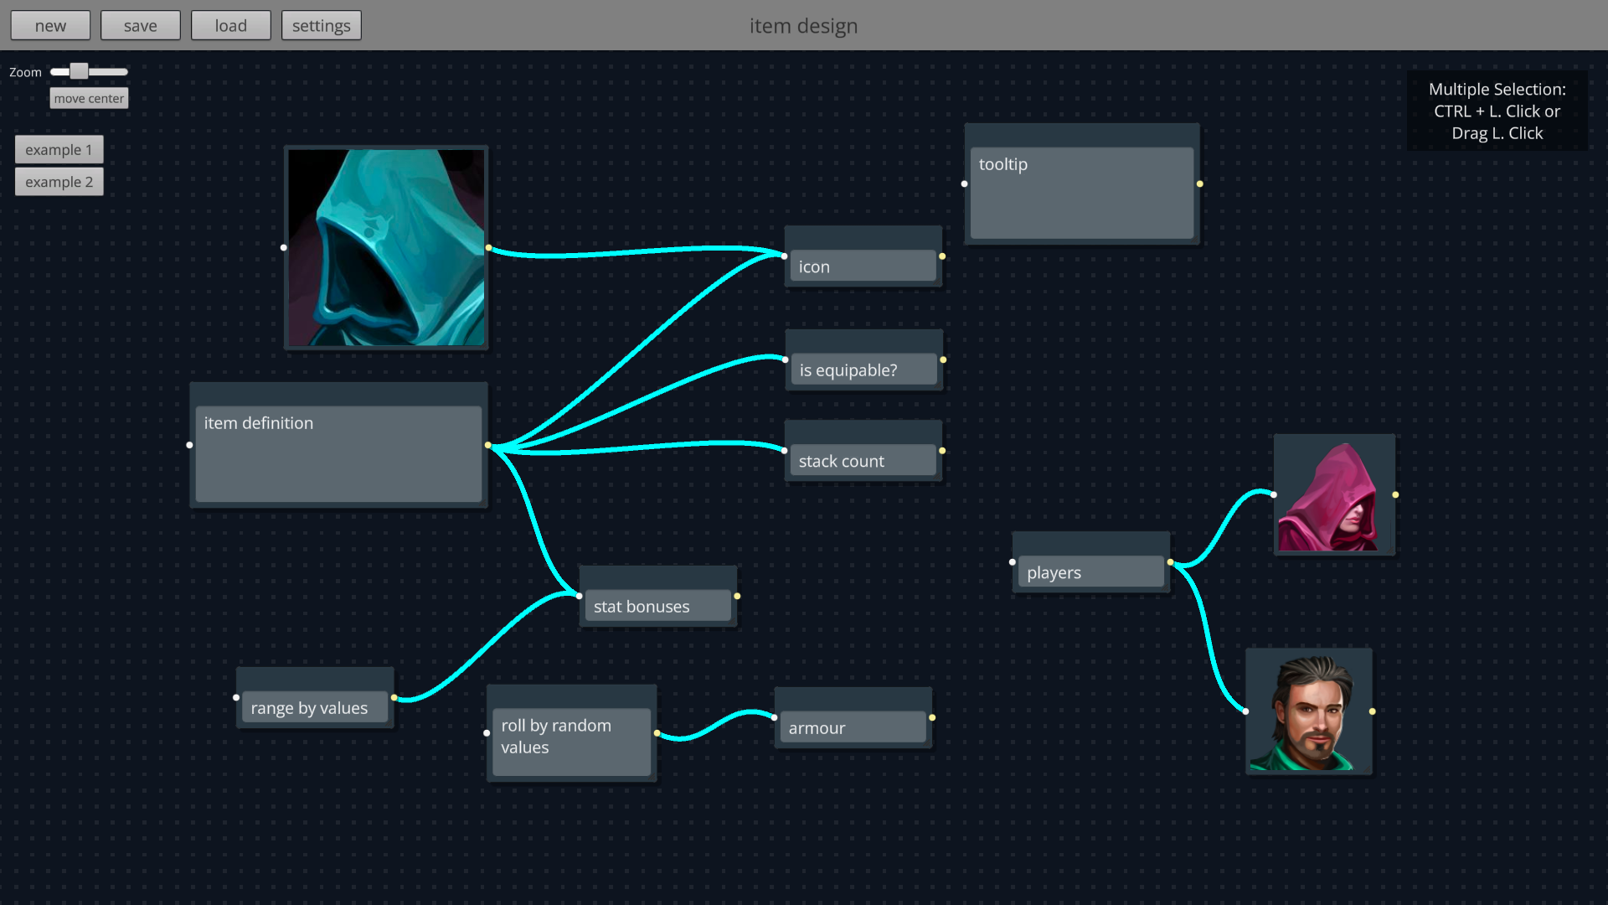The width and height of the screenshot is (1608, 905).
Task: Click the teal hooded cloak image node
Action: point(386,247)
